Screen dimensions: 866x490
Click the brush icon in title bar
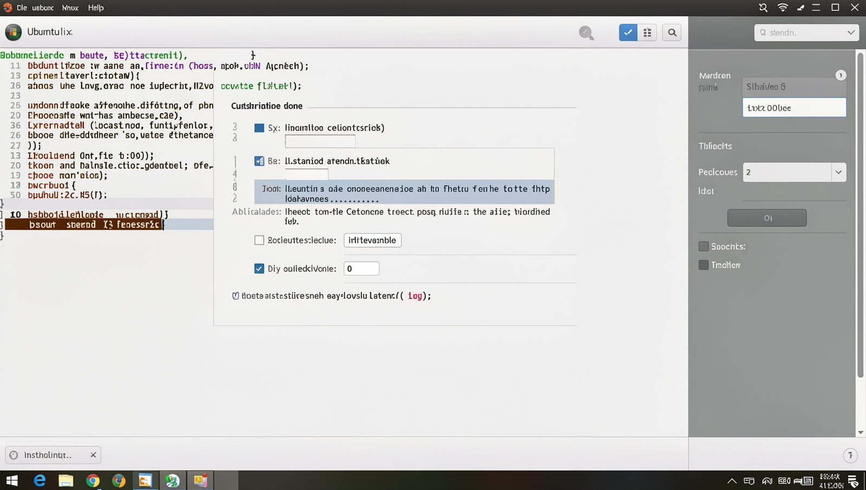tap(801, 8)
